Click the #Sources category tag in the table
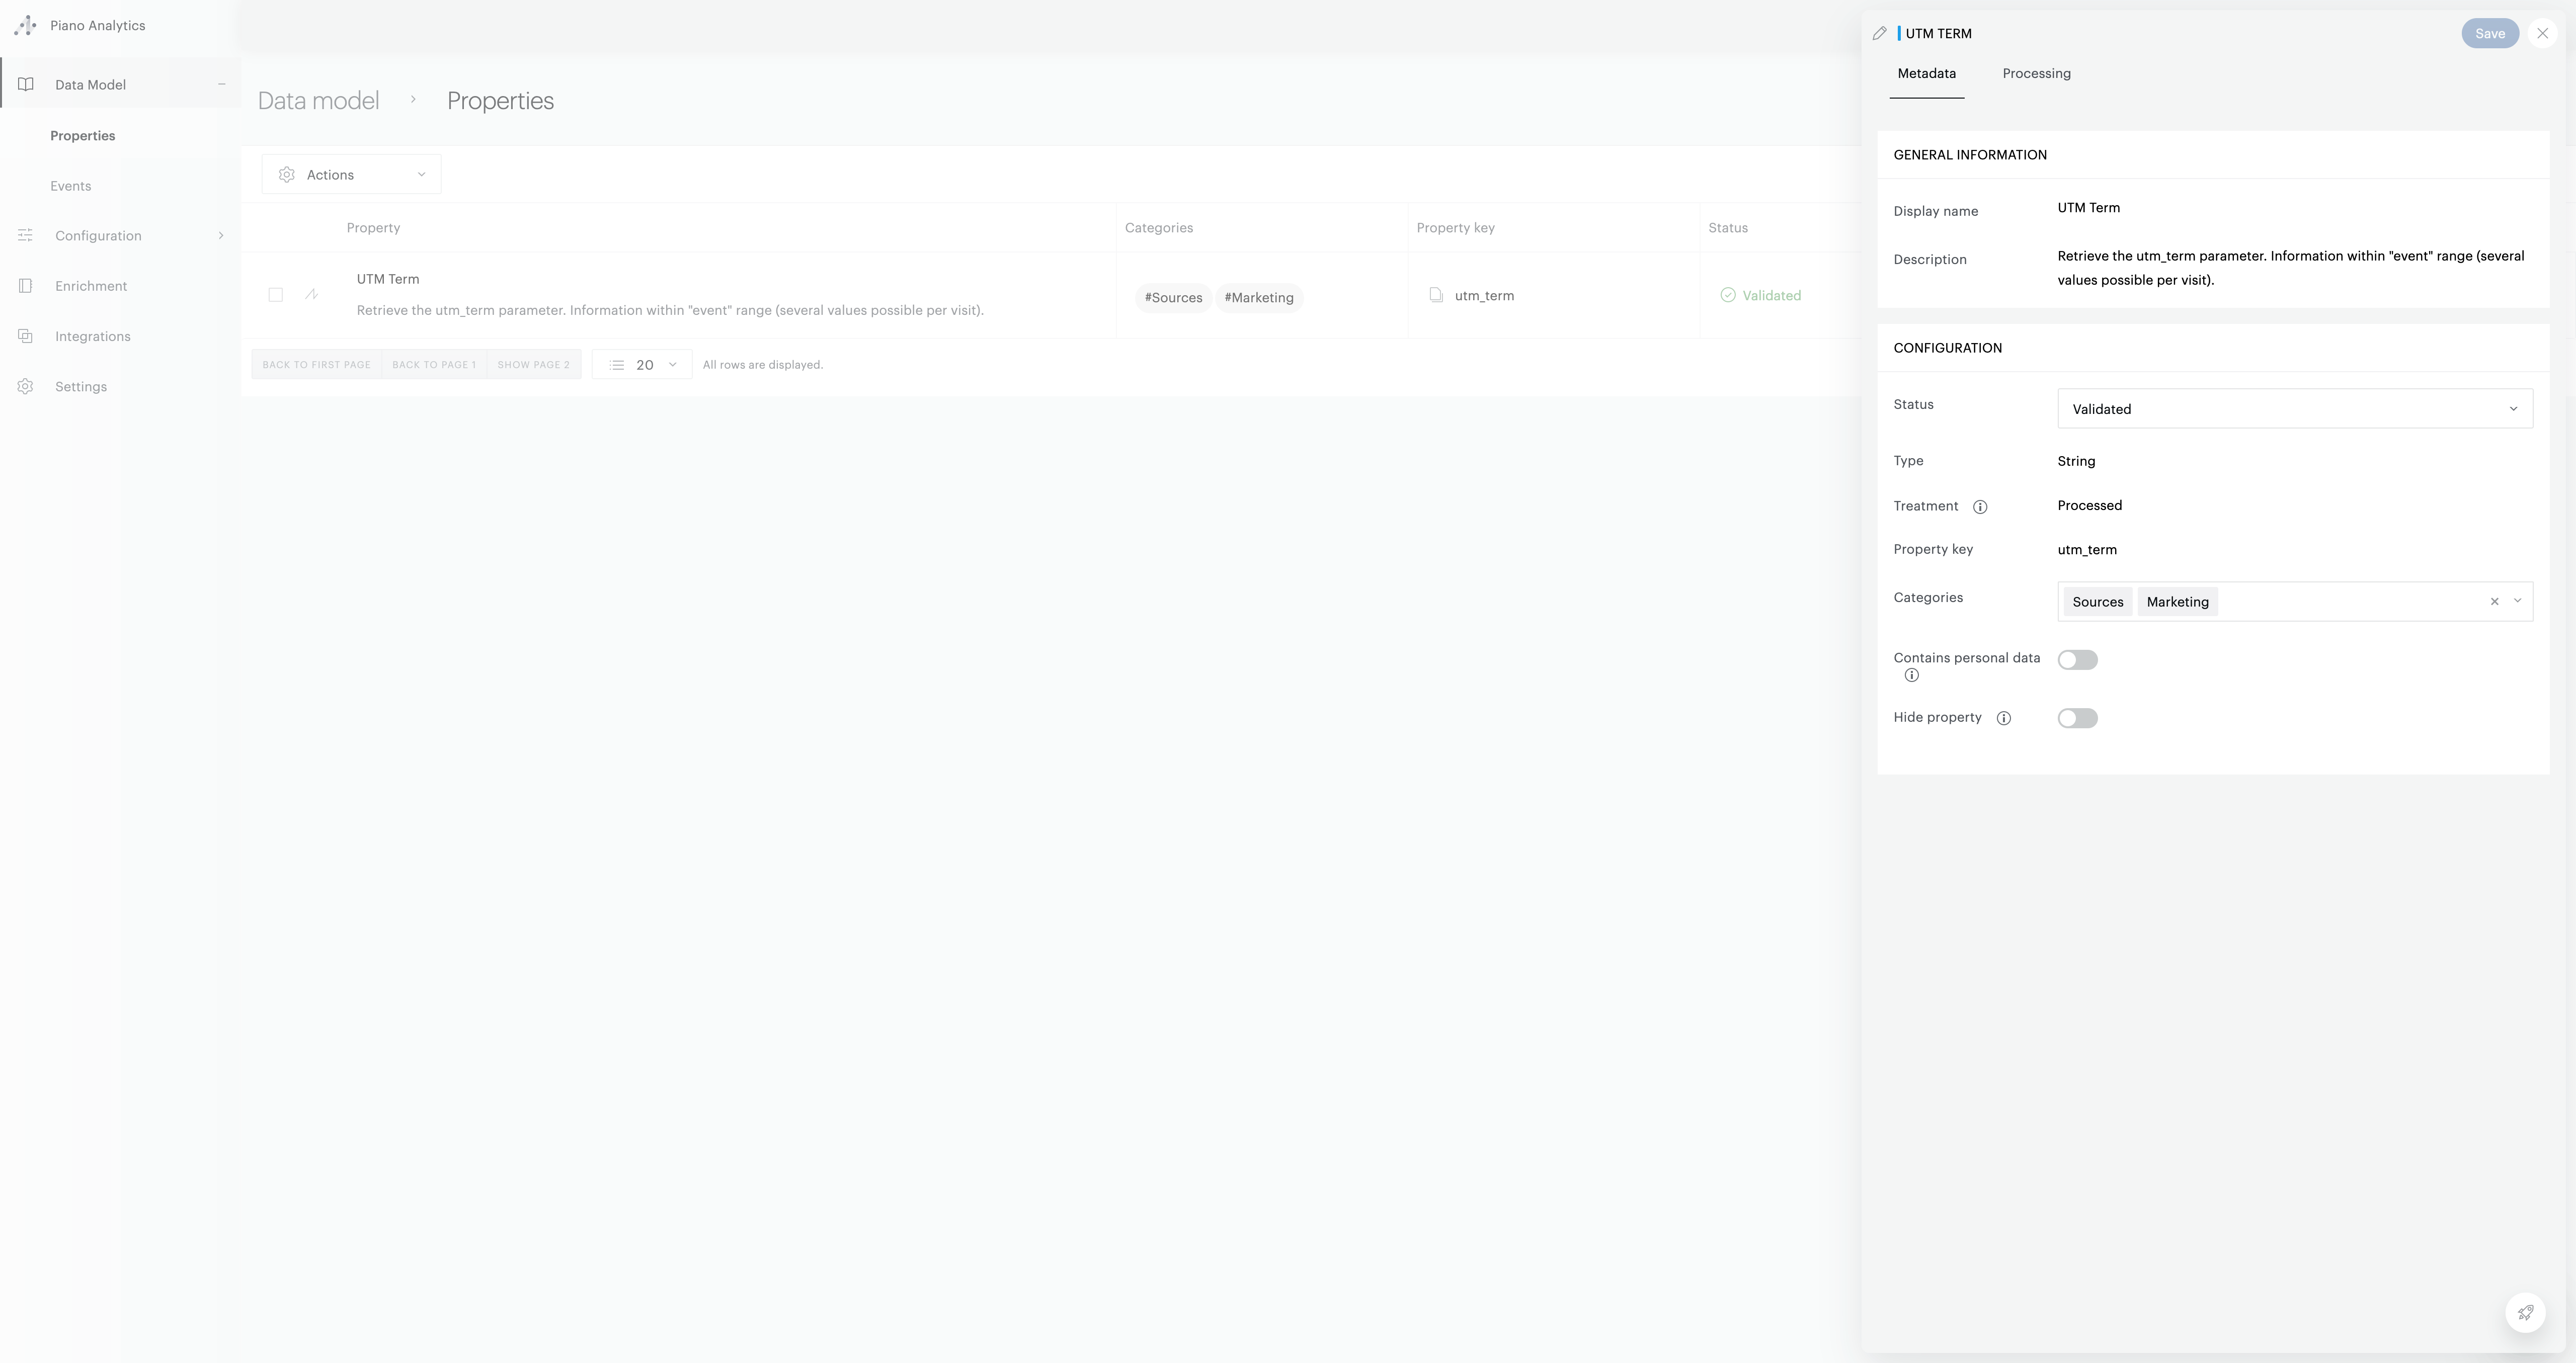2576x1363 pixels. pos(1173,297)
